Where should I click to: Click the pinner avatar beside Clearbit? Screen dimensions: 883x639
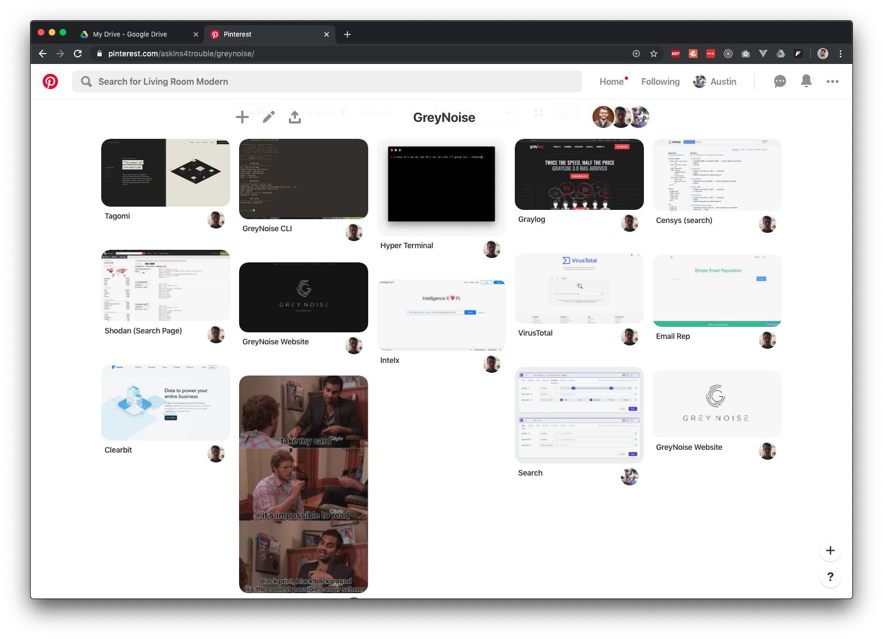click(x=216, y=454)
